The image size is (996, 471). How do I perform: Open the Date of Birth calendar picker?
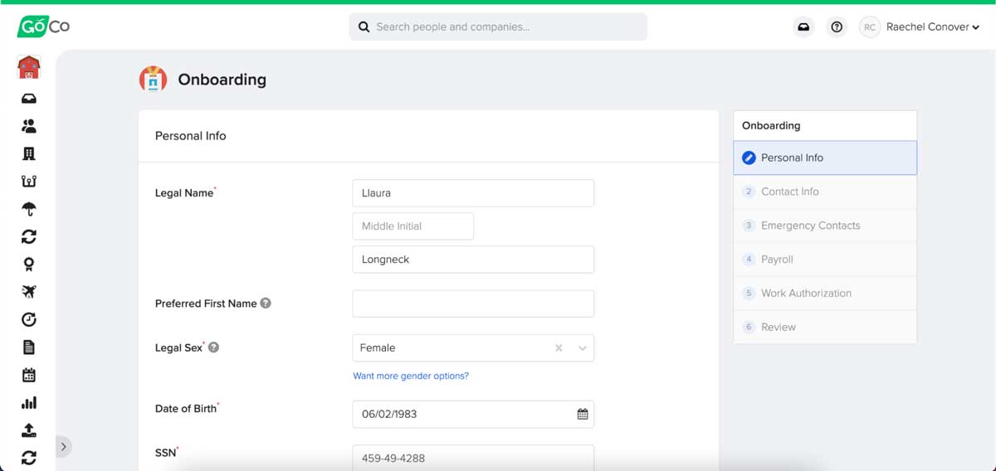[583, 414]
